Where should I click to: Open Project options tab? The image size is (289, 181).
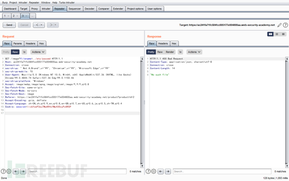pos(135,9)
